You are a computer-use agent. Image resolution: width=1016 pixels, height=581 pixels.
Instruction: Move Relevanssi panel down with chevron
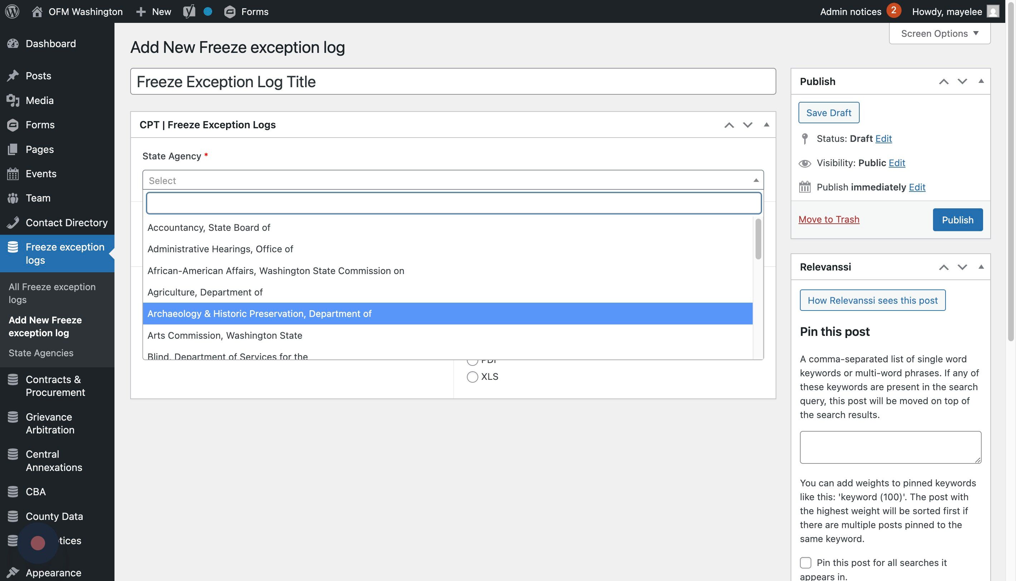pos(962,267)
